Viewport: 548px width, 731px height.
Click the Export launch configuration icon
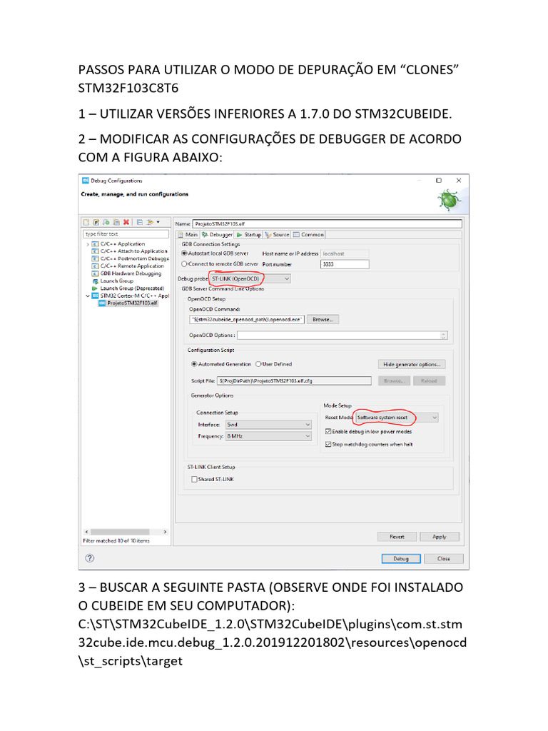(106, 223)
